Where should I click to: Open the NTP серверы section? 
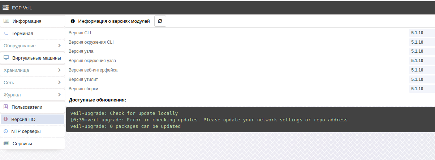(x=33, y=131)
